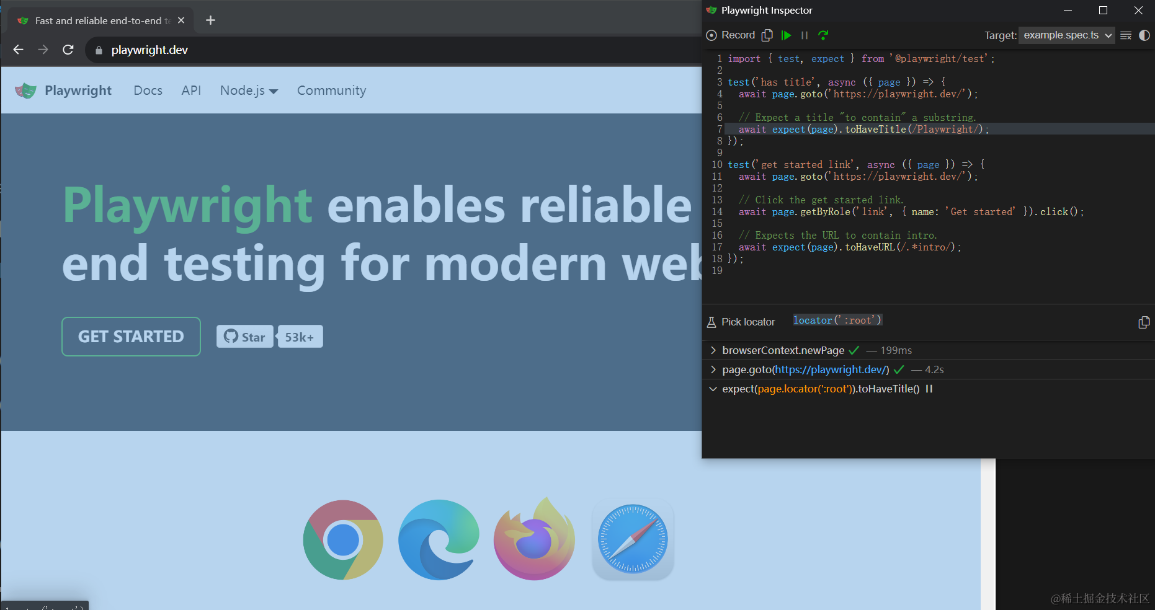Click the locator(':root') input field
Image resolution: width=1155 pixels, height=610 pixels.
tap(961, 320)
